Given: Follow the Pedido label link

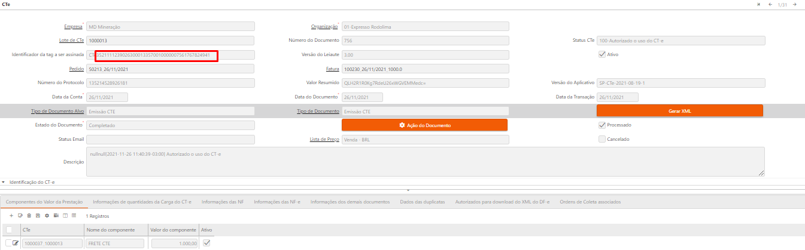Looking at the screenshot, I should [x=75, y=69].
